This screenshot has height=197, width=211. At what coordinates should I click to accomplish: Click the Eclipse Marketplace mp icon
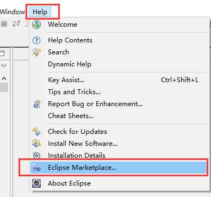(x=37, y=168)
